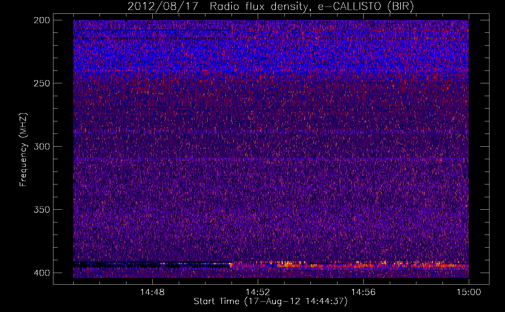Image resolution: width=505 pixels, height=312 pixels.
Task: Click the 14:56 time tick label
Action: pyautogui.click(x=363, y=292)
